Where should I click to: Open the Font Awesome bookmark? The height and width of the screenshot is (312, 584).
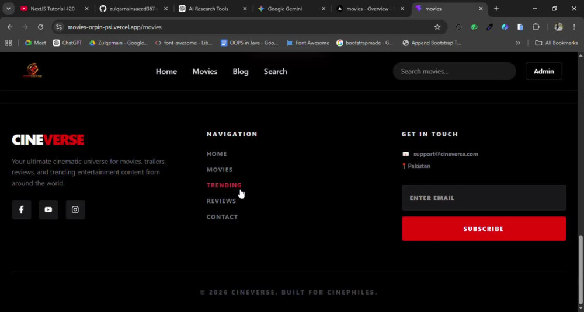[308, 43]
